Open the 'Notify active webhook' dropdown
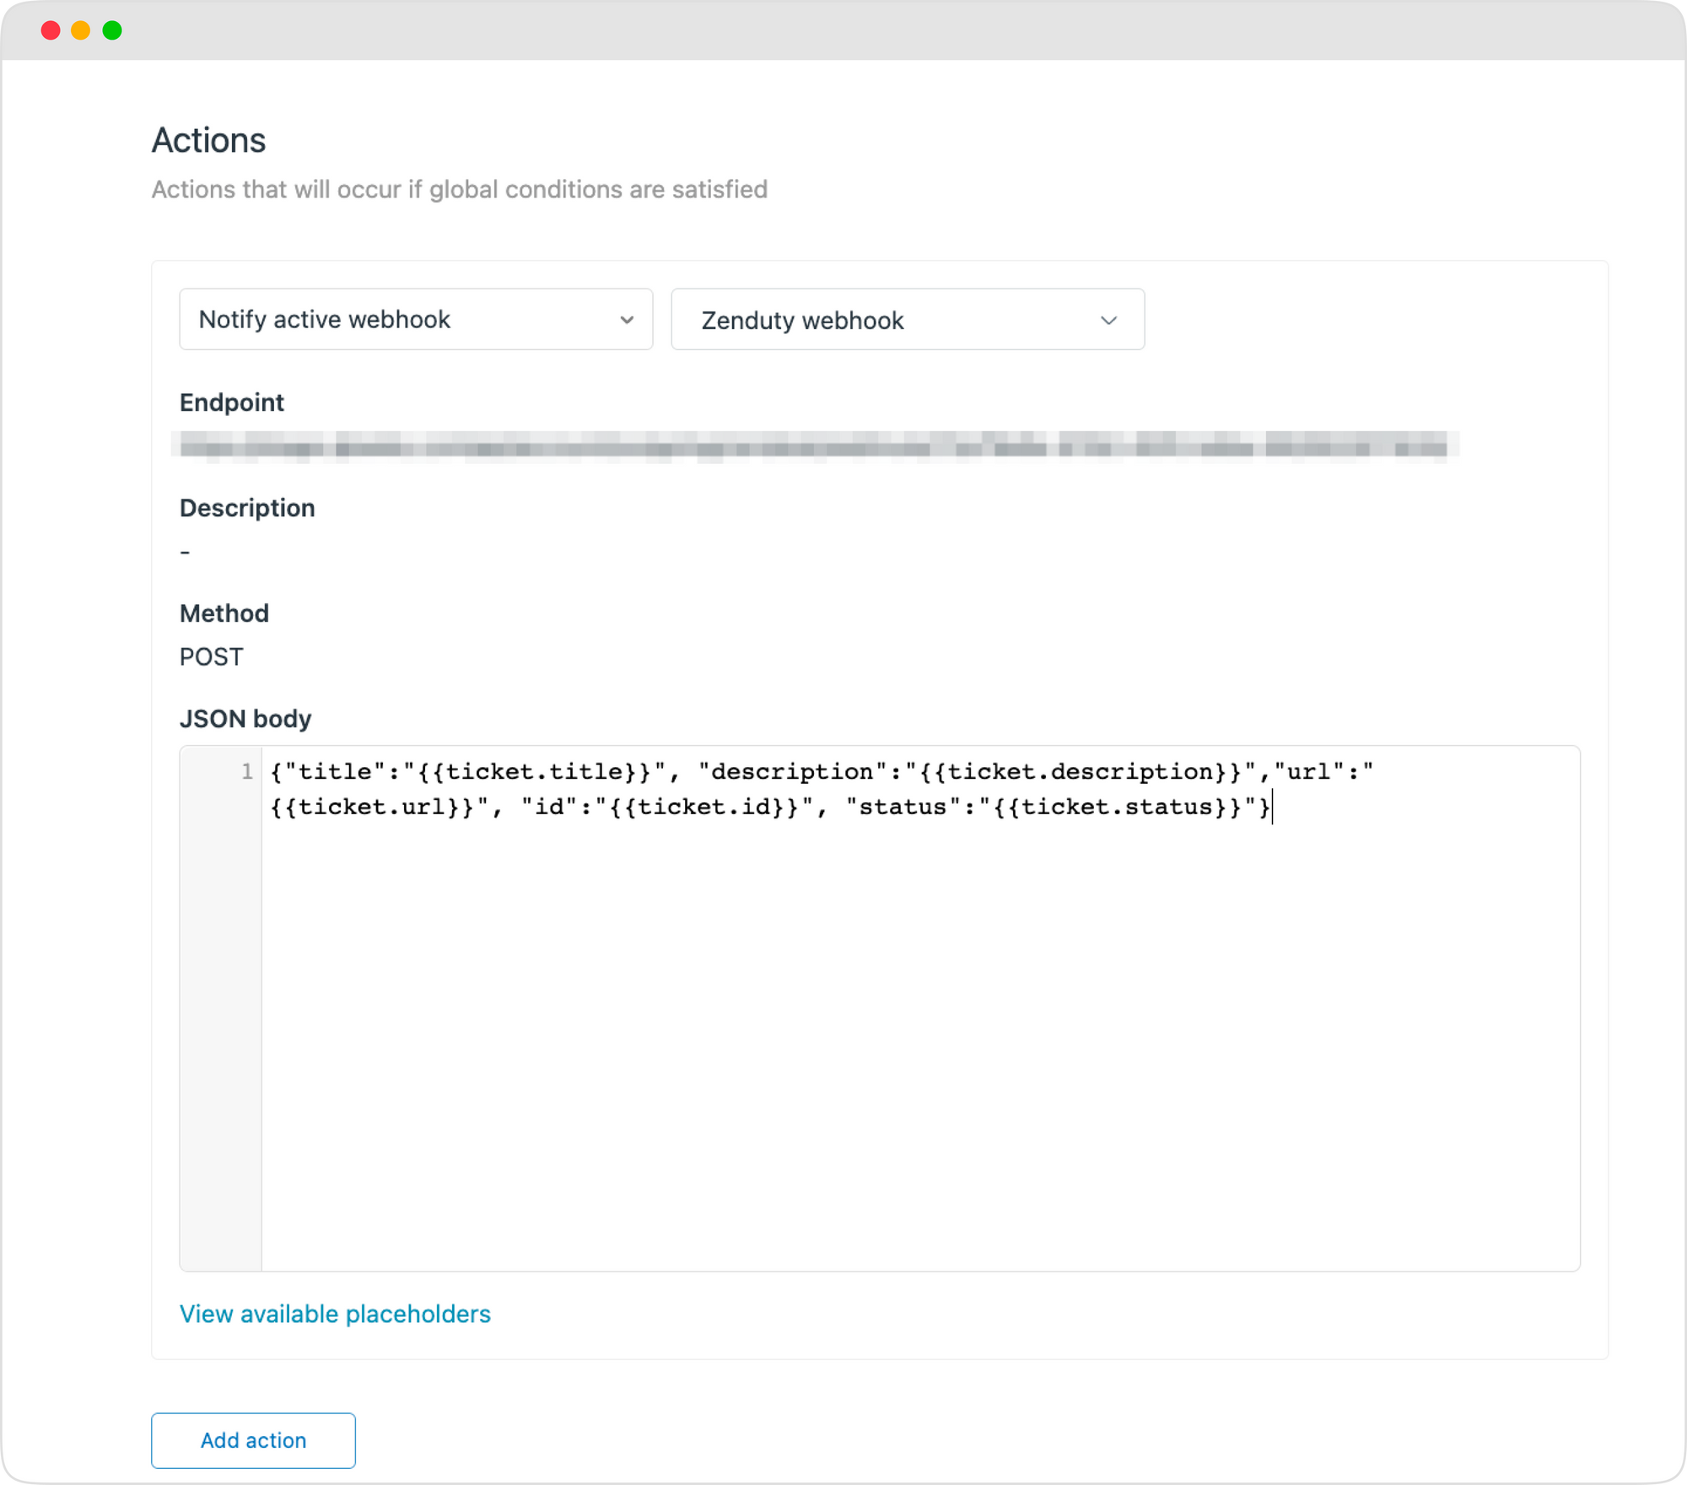The image size is (1687, 1485). pos(414,319)
